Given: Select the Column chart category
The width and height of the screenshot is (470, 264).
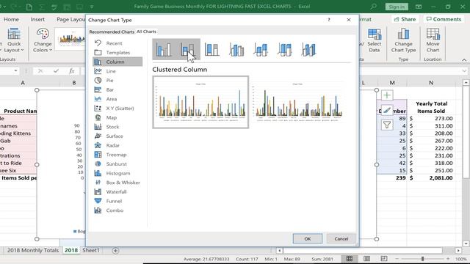Looking at the screenshot, I should [x=117, y=62].
